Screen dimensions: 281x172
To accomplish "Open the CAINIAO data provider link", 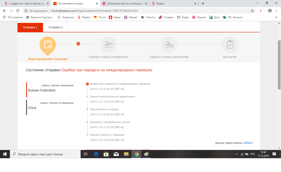I will click(248, 143).
